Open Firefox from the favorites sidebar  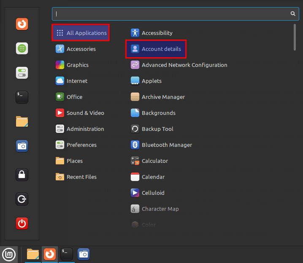(22, 24)
